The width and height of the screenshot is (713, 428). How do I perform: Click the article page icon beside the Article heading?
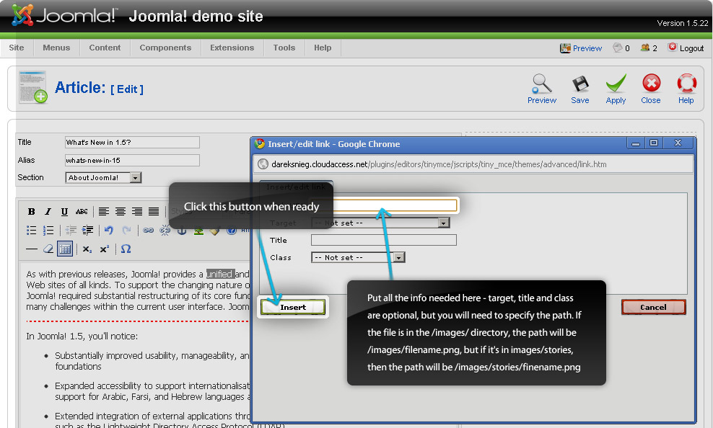click(x=32, y=87)
